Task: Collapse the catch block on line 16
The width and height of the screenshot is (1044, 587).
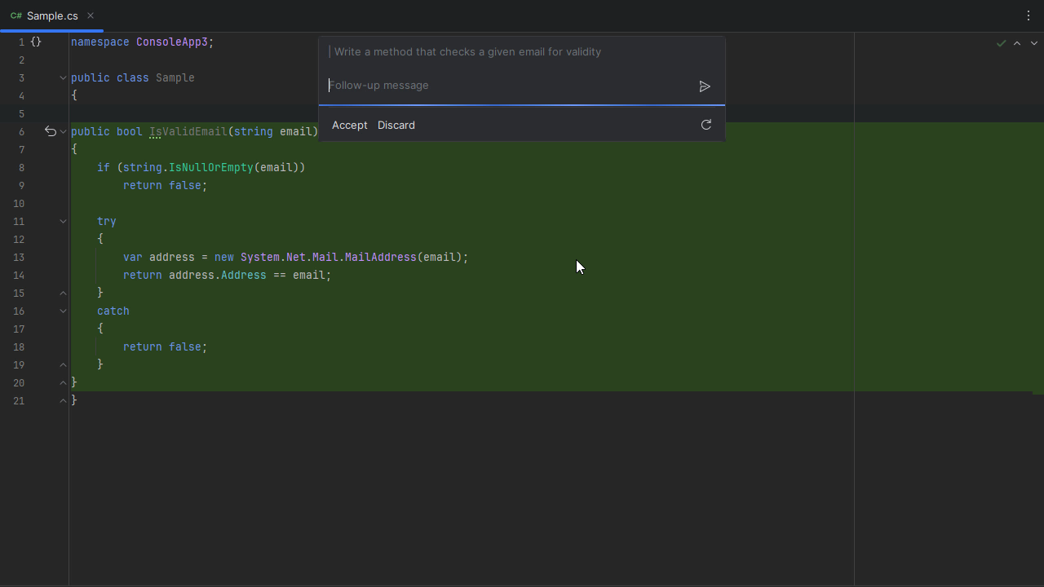Action: click(x=63, y=311)
